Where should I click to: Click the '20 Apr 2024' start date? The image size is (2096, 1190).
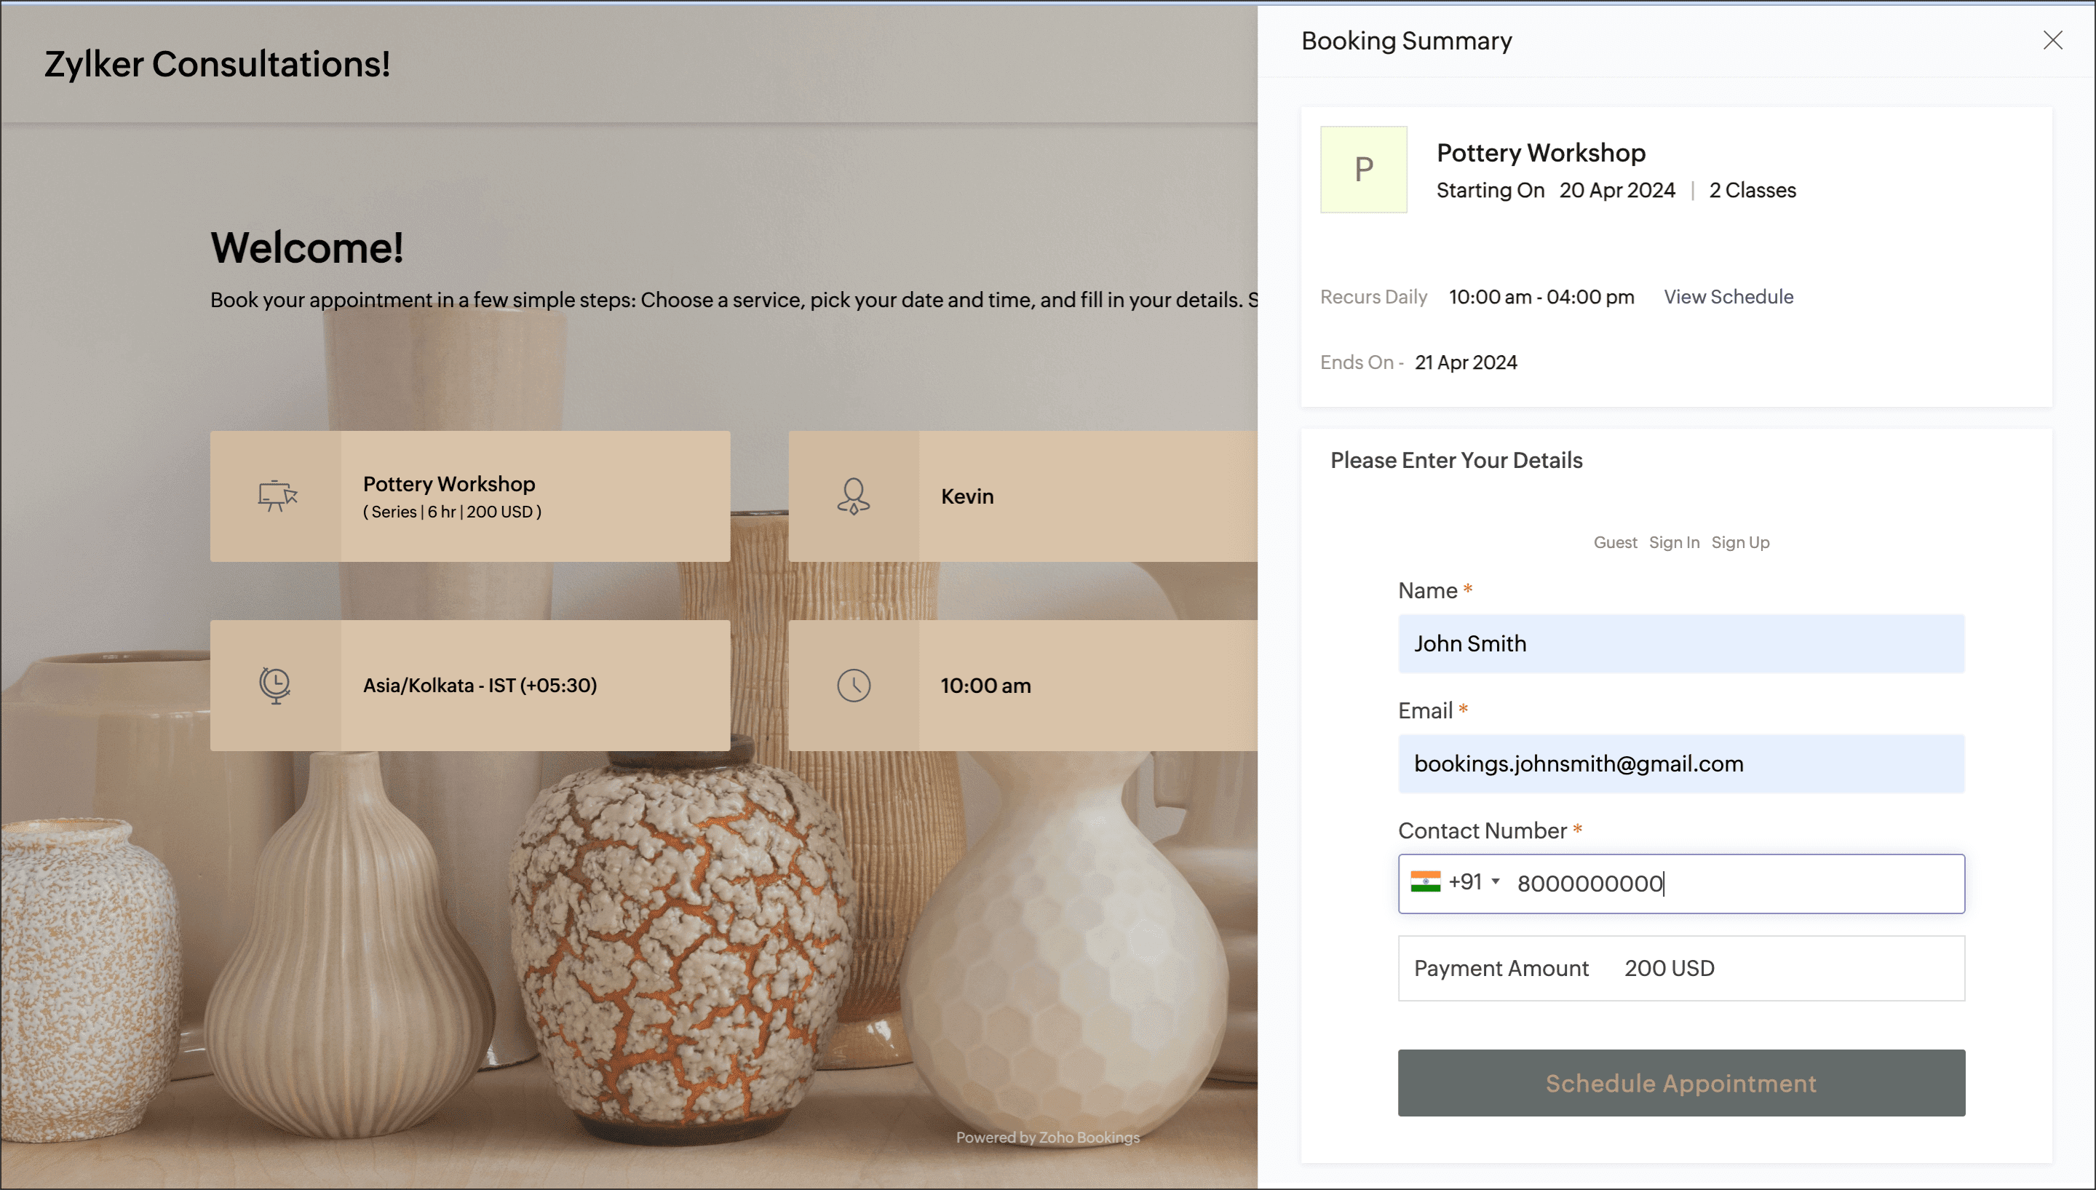[1616, 191]
